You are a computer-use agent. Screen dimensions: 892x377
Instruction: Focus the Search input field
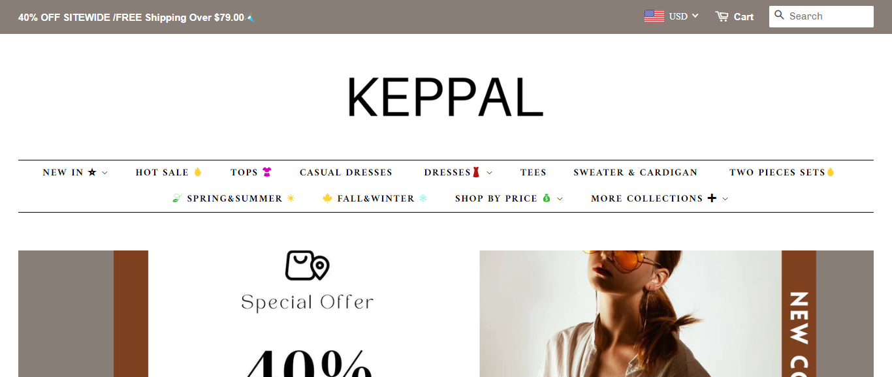829,16
